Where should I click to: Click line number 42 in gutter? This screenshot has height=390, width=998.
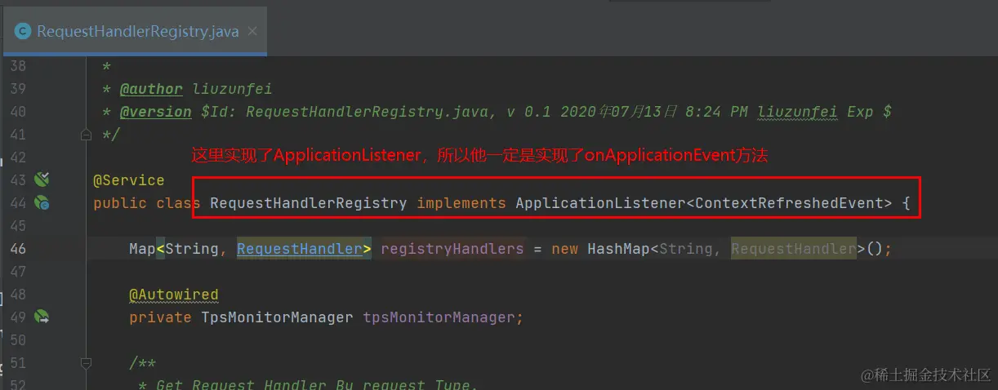pyautogui.click(x=17, y=157)
